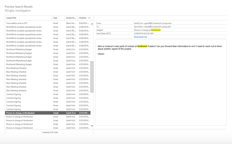Image resolution: width=232 pixels, height=144 pixels.
Task: Click the Email type cell in the Test mailbox row
Action: (x=55, y=23)
